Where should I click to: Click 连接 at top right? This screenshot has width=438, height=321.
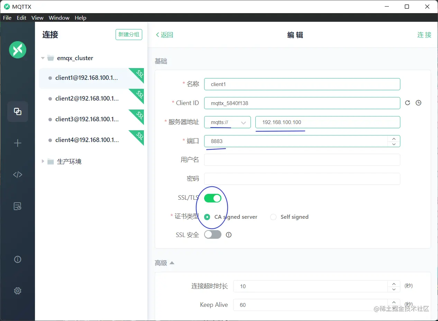(x=424, y=35)
